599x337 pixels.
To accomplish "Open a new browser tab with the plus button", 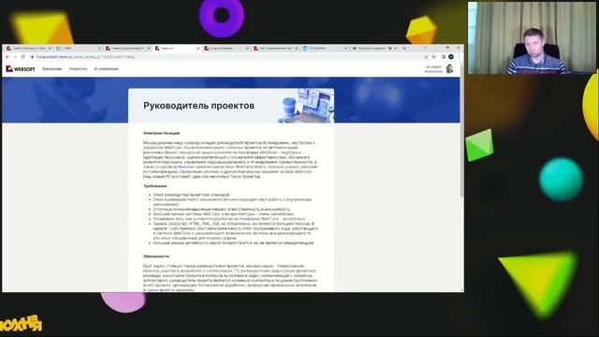I will tap(404, 49).
